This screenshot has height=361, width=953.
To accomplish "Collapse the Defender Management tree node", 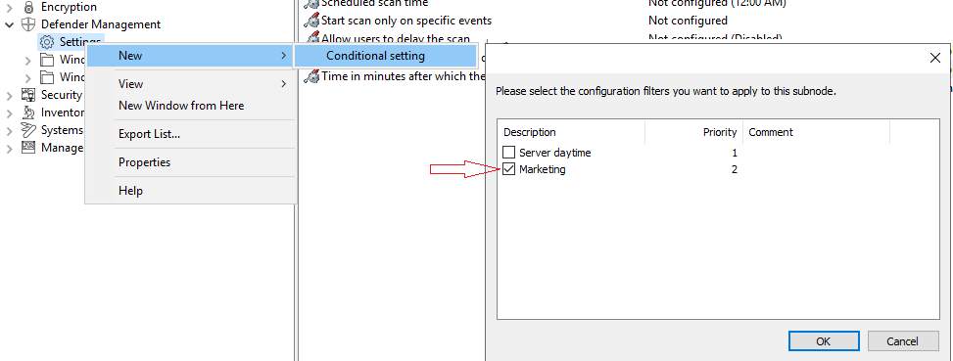I will point(9,24).
